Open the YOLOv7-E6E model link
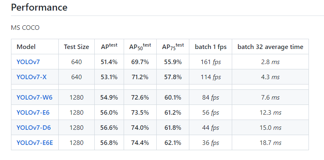 [x=35, y=142]
